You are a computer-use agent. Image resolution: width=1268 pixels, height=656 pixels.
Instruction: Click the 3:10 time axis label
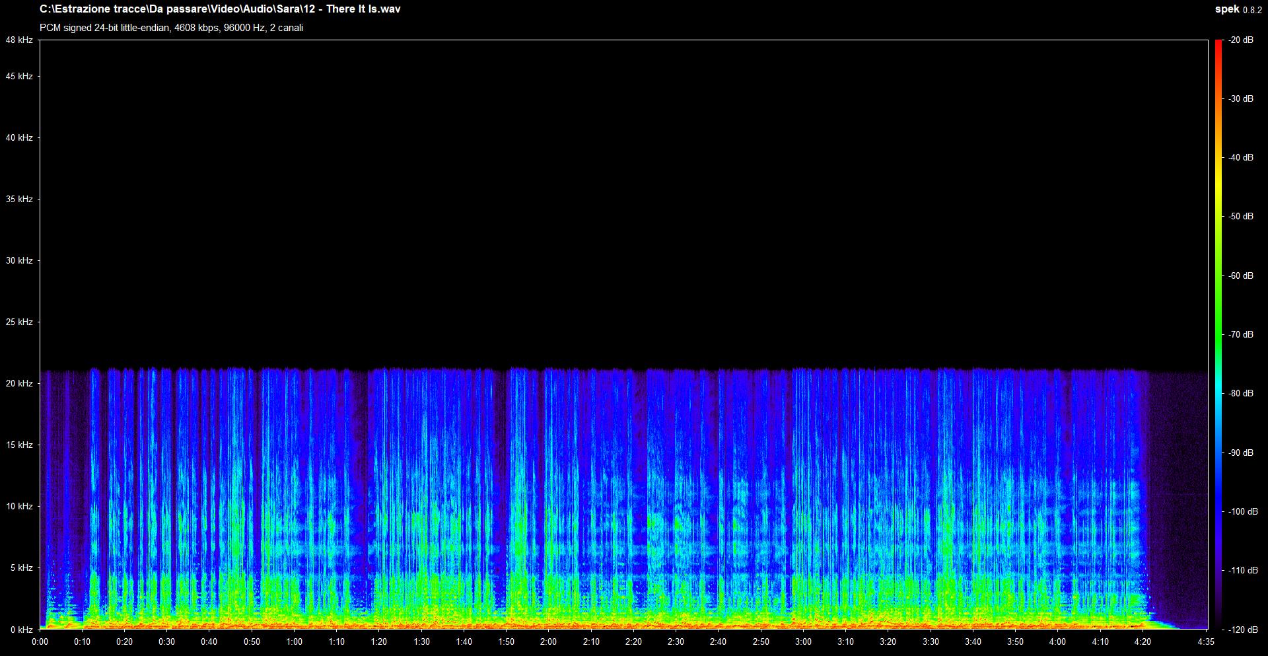coord(846,642)
